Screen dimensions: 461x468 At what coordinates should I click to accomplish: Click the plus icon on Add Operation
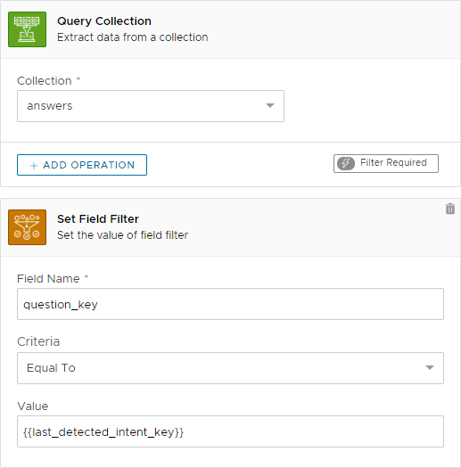click(34, 165)
